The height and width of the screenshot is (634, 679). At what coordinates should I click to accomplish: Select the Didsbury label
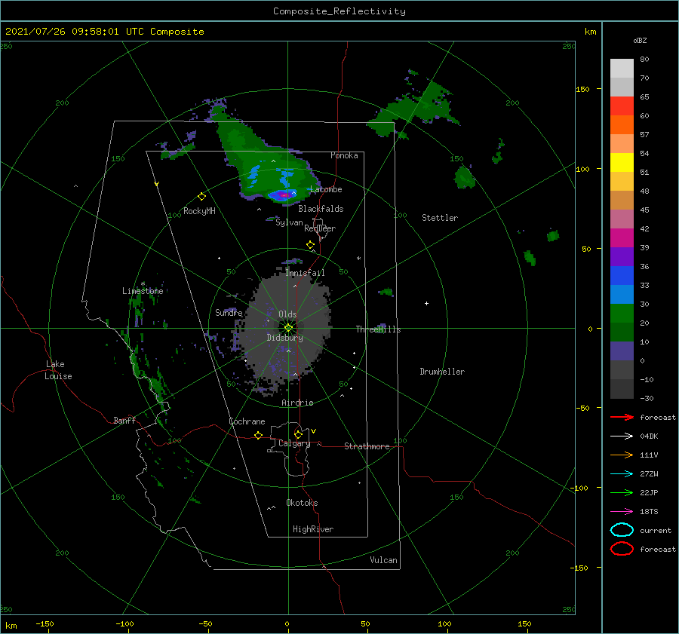pyautogui.click(x=284, y=338)
